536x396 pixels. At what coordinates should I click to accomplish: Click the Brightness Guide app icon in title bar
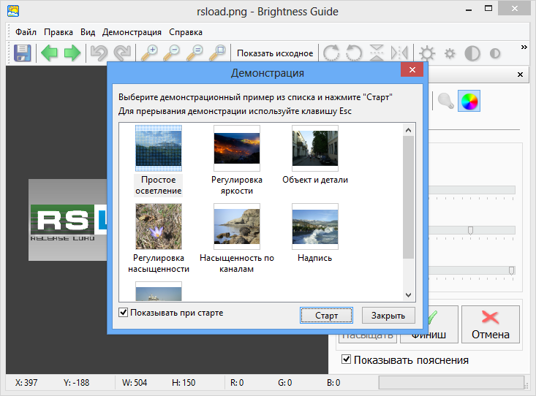coord(13,11)
